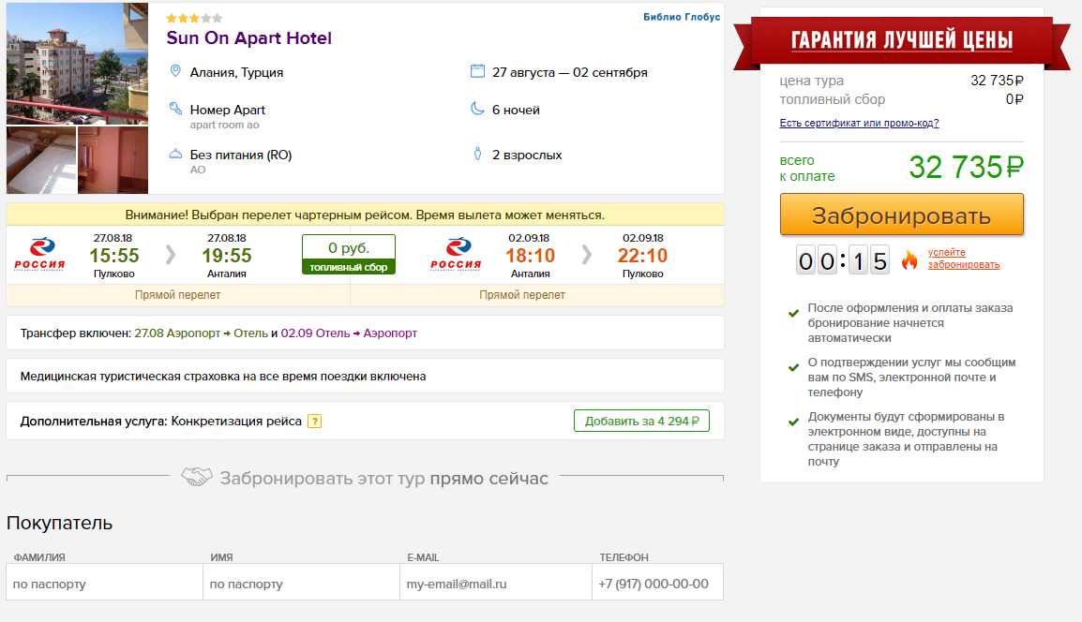
Task: Open the bedroom thumbnail photo
Action: click(41, 160)
